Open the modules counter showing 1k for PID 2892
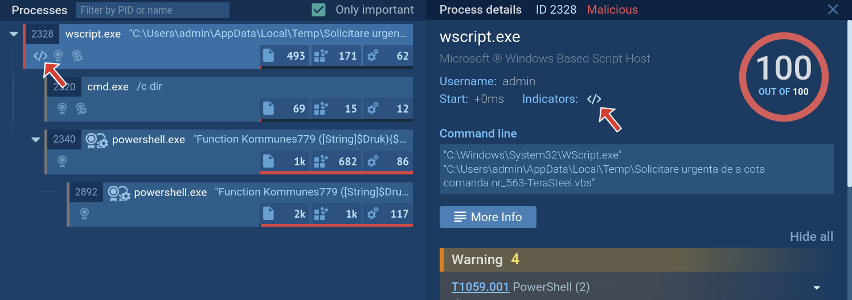Viewport: 852px width, 300px height. (336, 214)
